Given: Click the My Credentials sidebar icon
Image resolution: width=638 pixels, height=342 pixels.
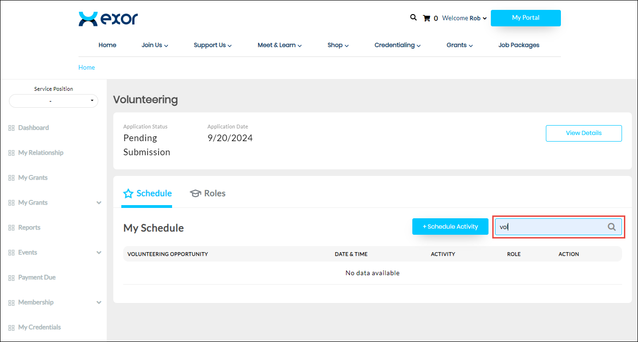Looking at the screenshot, I should click(11, 327).
